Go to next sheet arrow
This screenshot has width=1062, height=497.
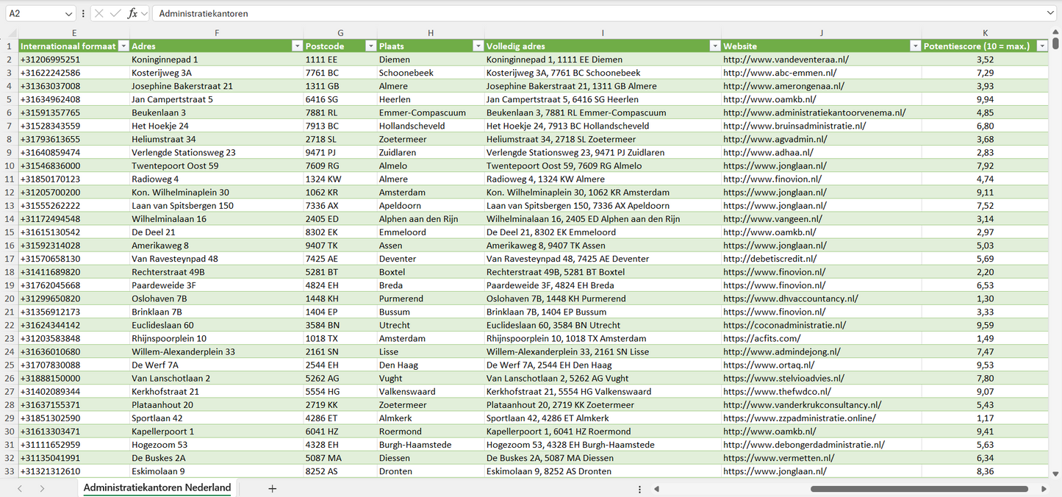(x=42, y=488)
